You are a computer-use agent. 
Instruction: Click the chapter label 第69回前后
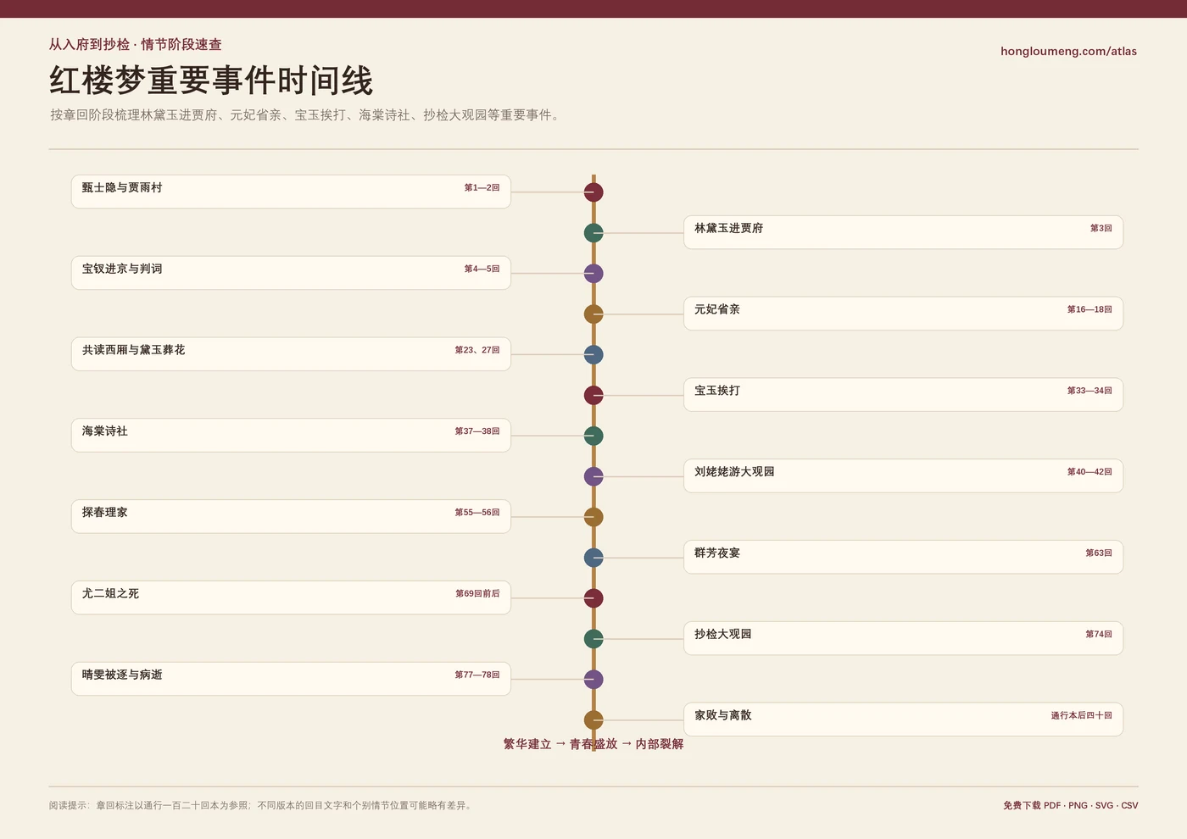pos(477,594)
